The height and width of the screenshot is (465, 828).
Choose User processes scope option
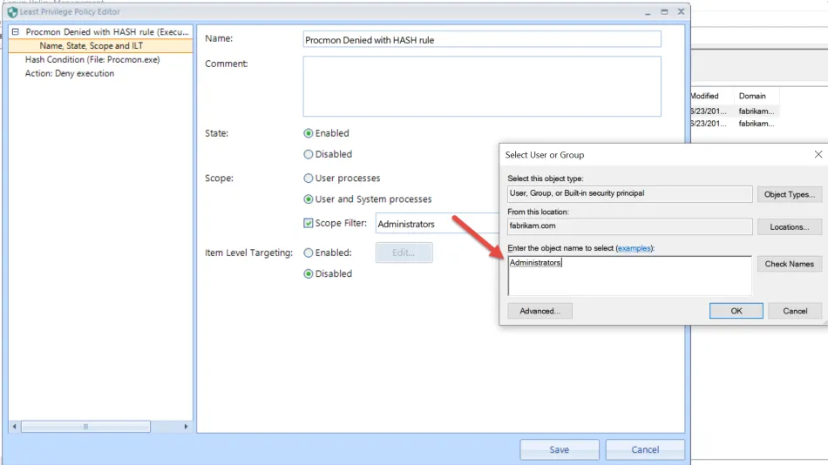[x=309, y=178]
